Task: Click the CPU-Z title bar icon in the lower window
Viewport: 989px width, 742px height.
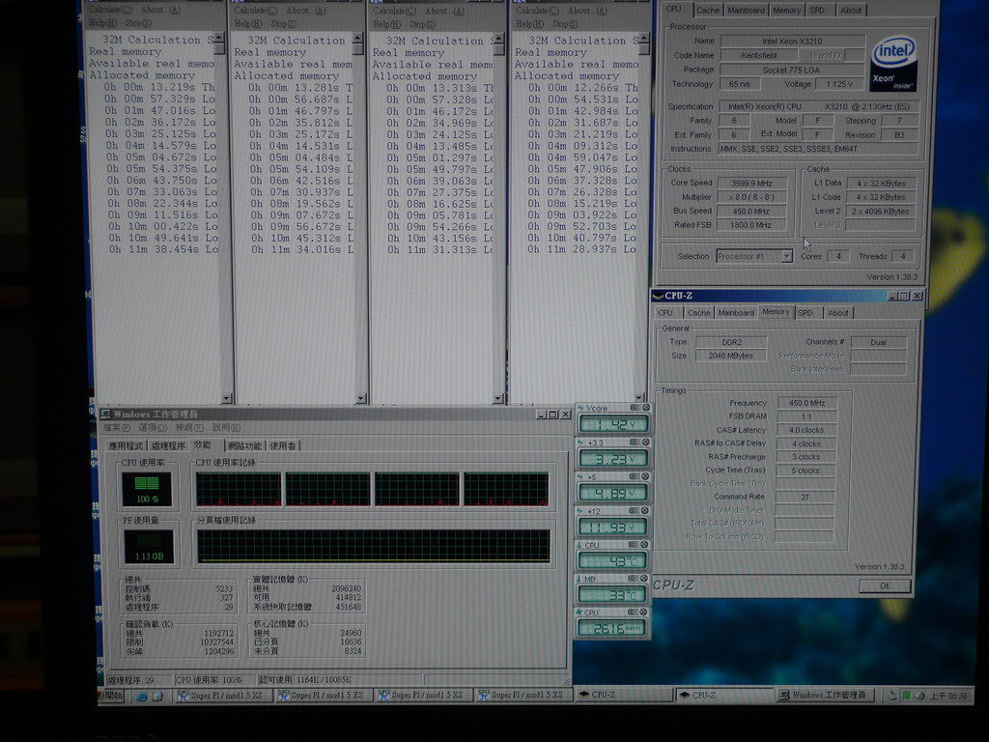Action: 658,296
